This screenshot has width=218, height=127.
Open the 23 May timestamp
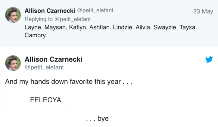(x=203, y=11)
